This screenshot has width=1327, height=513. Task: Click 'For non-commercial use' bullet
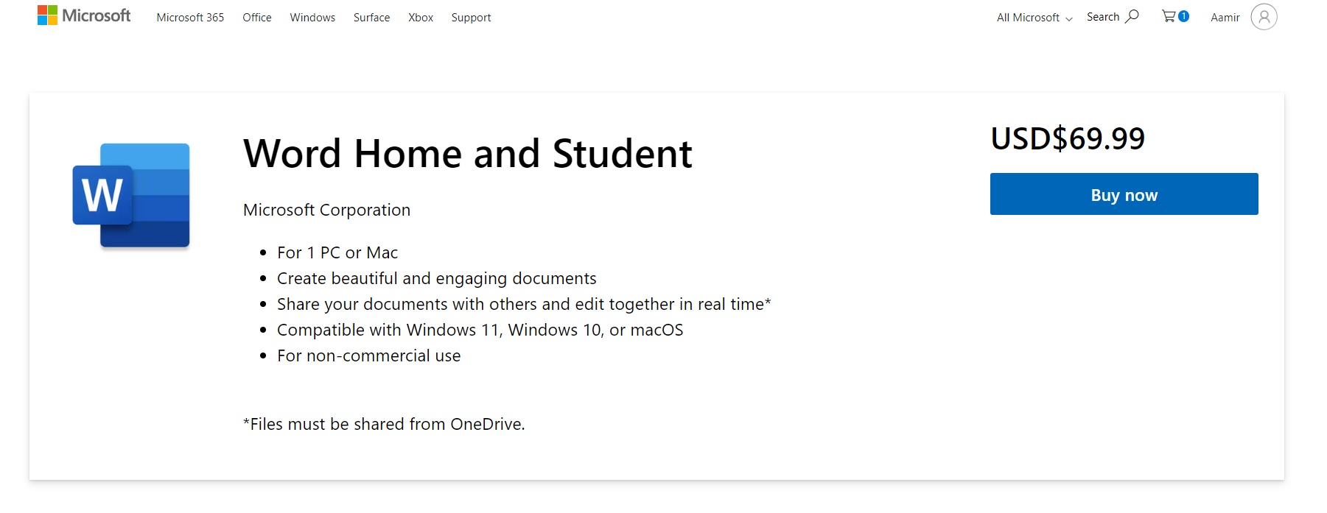point(368,356)
